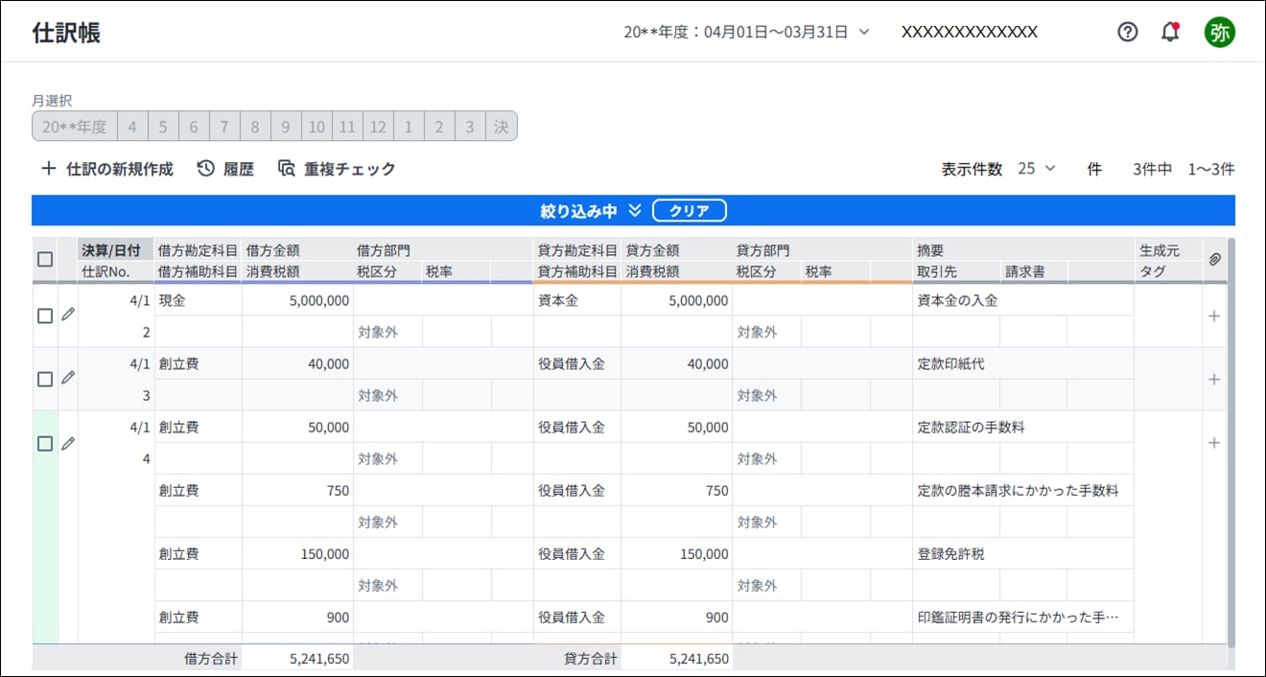The width and height of the screenshot is (1266, 677).
Task: Select month 8 tab
Action: (255, 127)
